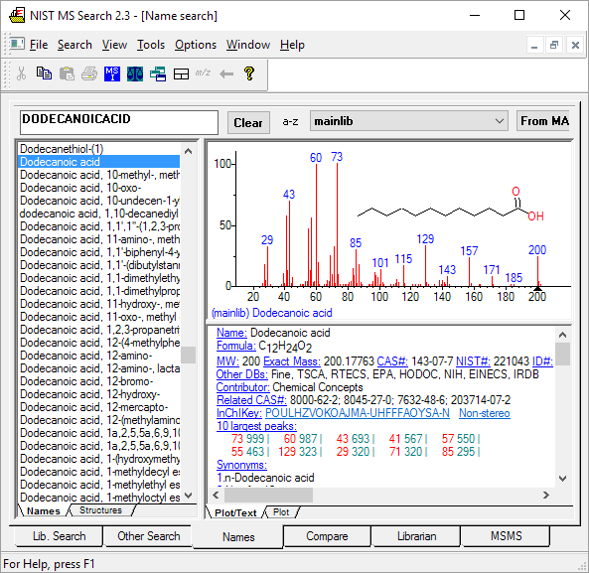Switch to the MSMS tab
This screenshot has width=589, height=573.
click(x=506, y=536)
